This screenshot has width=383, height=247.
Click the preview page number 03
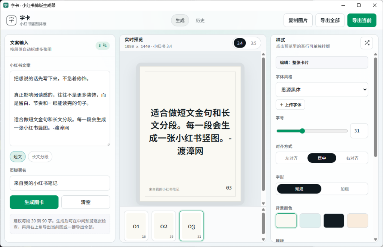(x=229, y=187)
